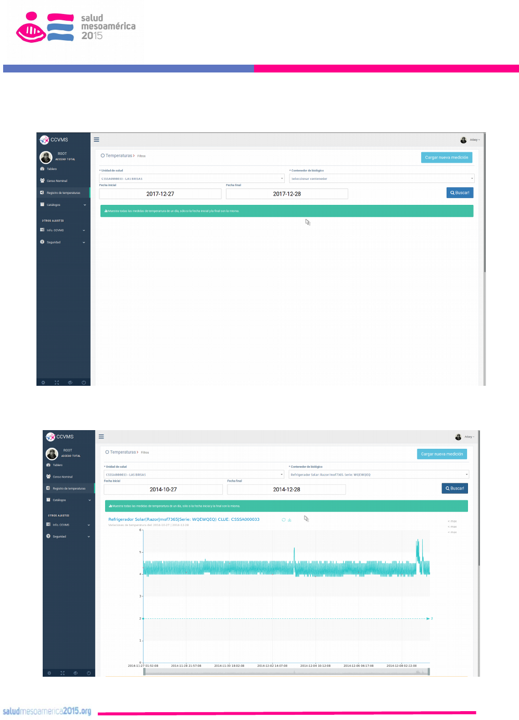Click fullscreen icon at upper screenshot sidebar bottom
This screenshot has height=720, width=519.
click(57, 383)
